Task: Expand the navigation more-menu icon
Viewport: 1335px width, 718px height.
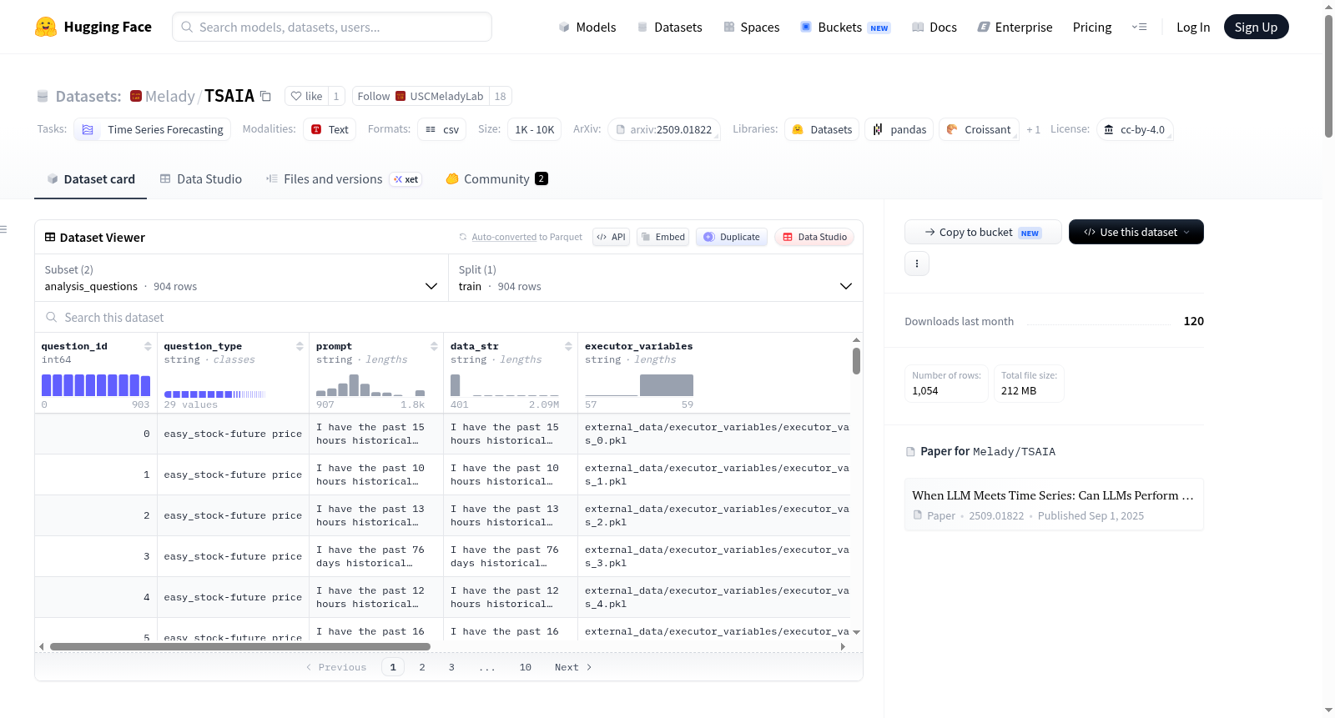Action: tap(1139, 27)
